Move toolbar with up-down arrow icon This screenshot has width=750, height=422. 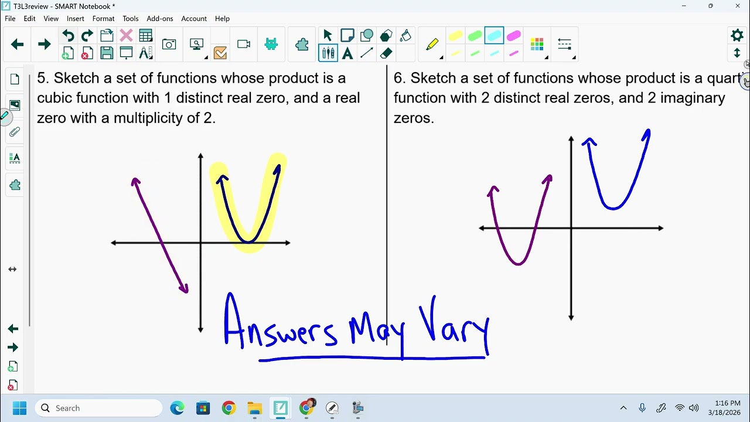tap(737, 53)
